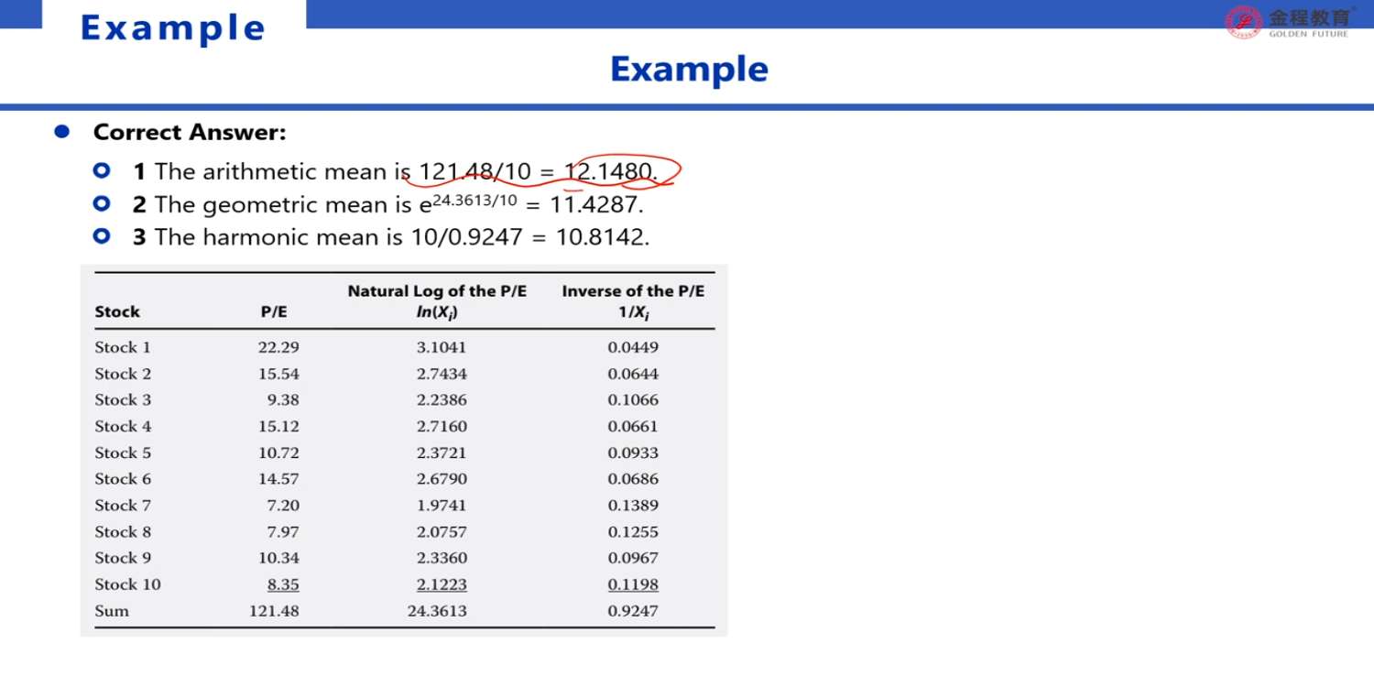This screenshot has width=1374, height=687.
Task: Click the natural log value 1.9741
Action: [442, 505]
